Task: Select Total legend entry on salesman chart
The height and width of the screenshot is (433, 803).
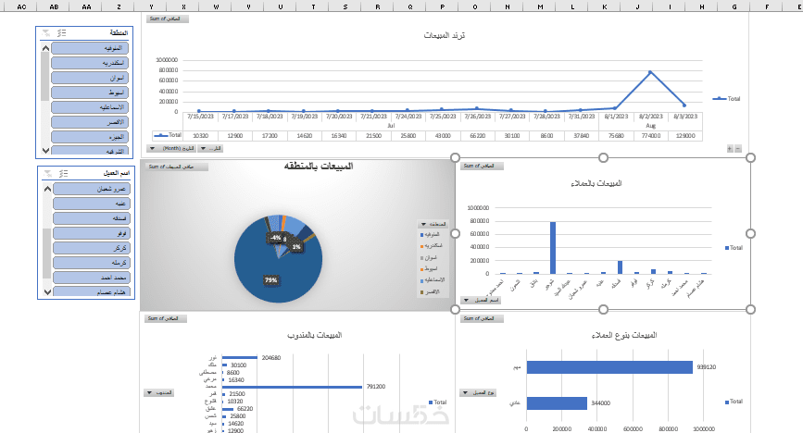Action: [437, 402]
